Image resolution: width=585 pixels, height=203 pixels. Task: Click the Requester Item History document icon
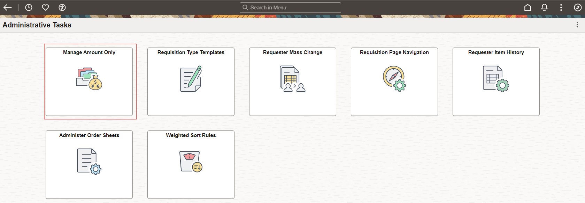[x=496, y=79]
